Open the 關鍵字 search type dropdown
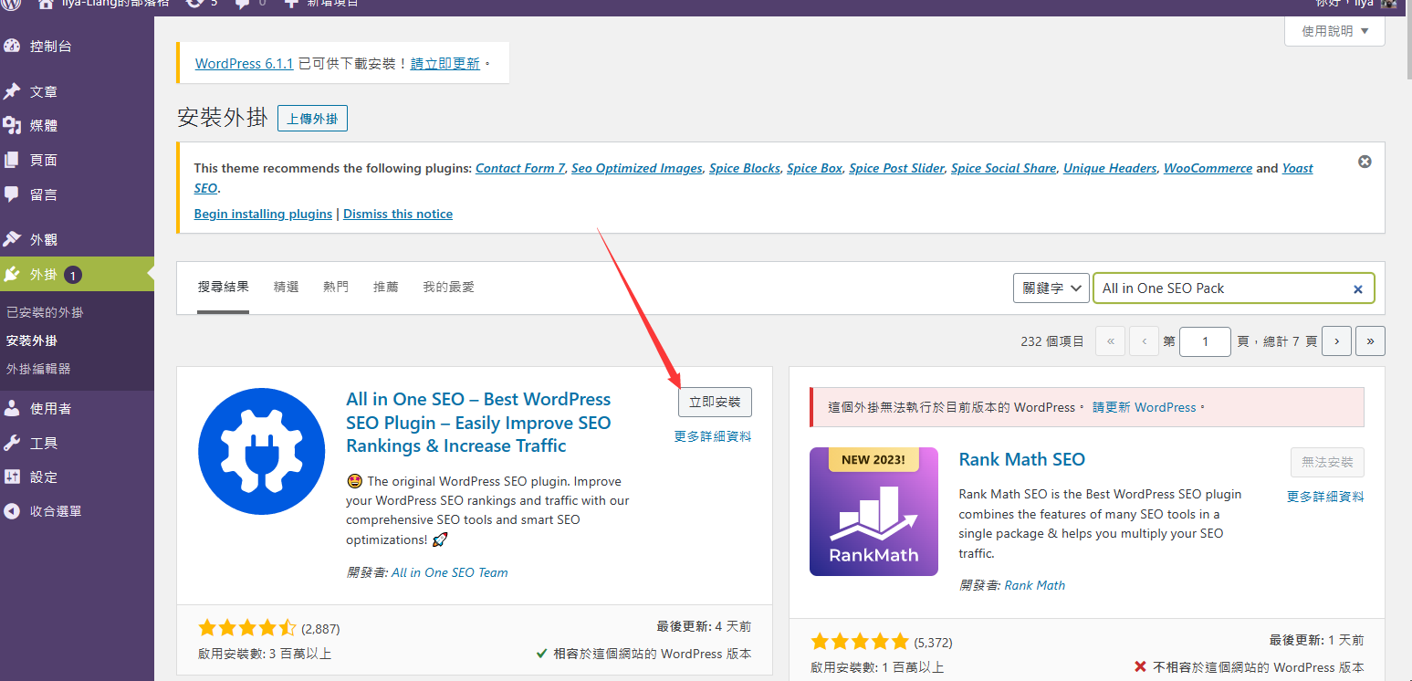The image size is (1412, 681). coord(1051,288)
